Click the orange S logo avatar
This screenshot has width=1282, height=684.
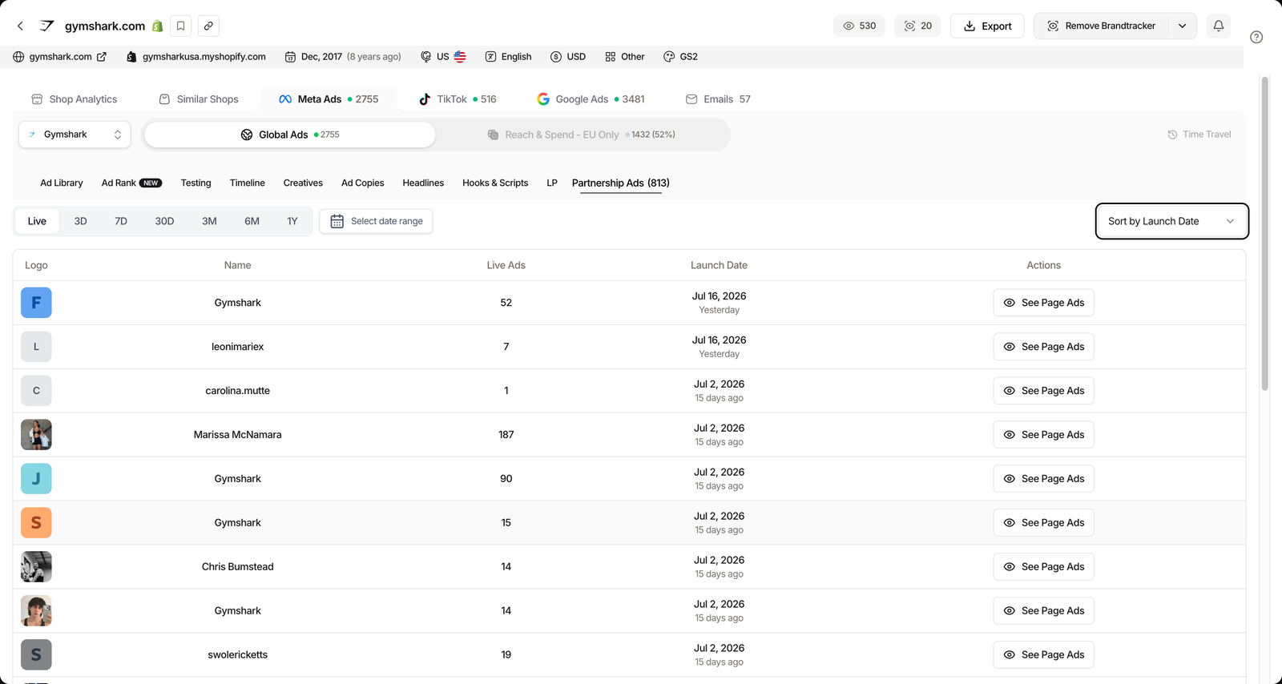click(x=36, y=523)
